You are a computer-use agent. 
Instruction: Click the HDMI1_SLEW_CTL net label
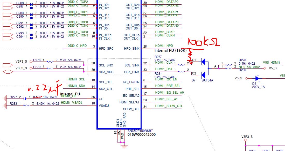click(169, 106)
